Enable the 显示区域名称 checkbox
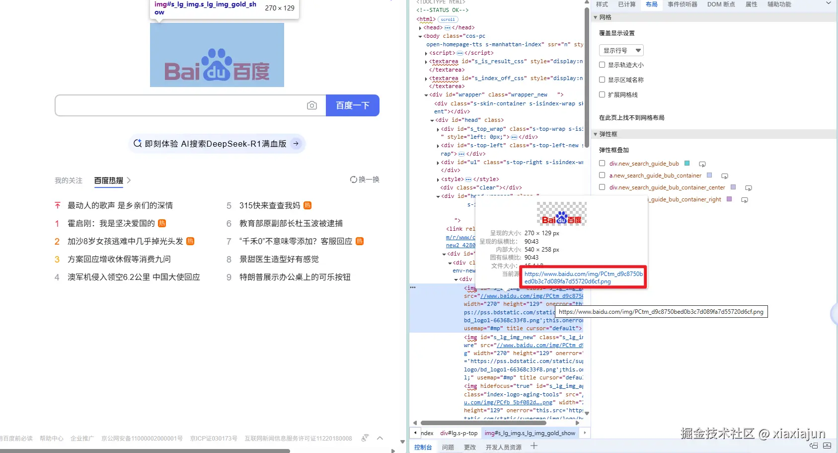Image resolution: width=838 pixels, height=453 pixels. pyautogui.click(x=602, y=80)
